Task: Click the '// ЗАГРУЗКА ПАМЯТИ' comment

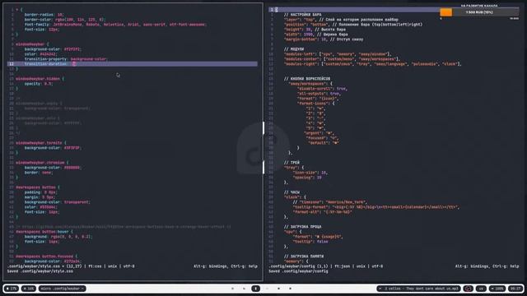Action: point(304,257)
